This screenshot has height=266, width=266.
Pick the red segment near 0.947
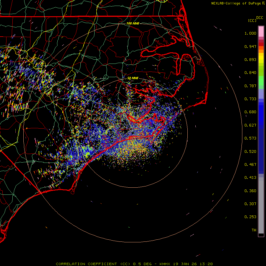coord(261,44)
